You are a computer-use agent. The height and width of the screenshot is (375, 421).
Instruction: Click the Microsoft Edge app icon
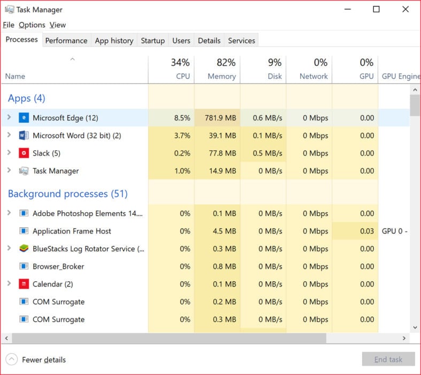(24, 118)
